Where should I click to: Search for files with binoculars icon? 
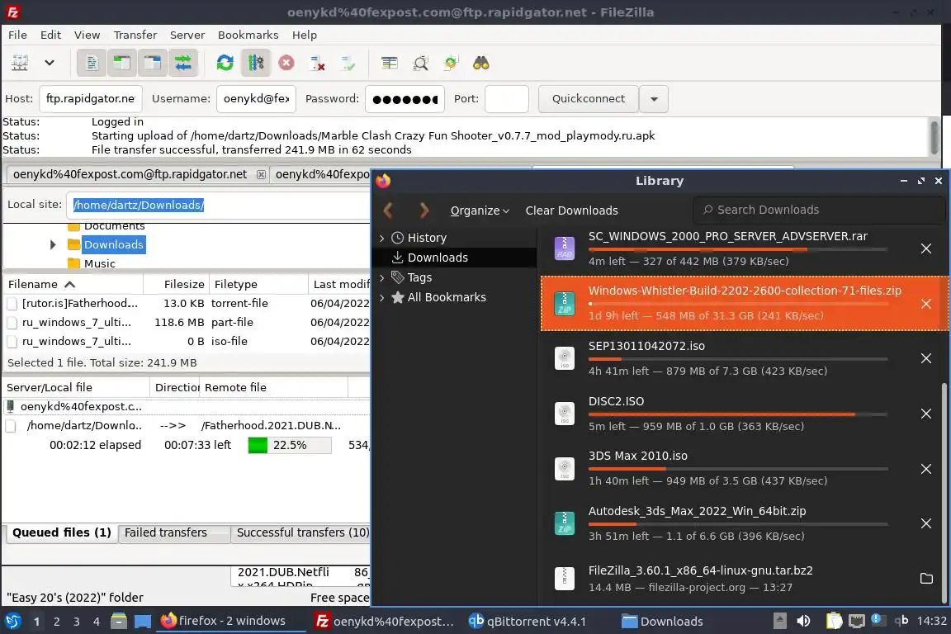pyautogui.click(x=481, y=63)
